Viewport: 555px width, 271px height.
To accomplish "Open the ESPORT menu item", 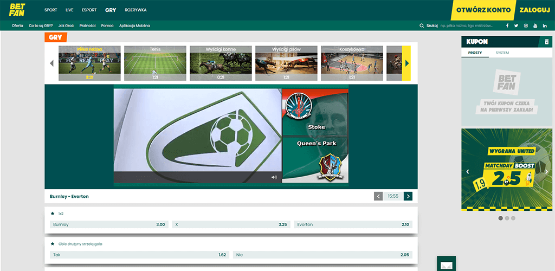I will [x=89, y=10].
